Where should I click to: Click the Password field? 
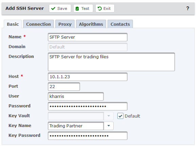click(x=87, y=106)
